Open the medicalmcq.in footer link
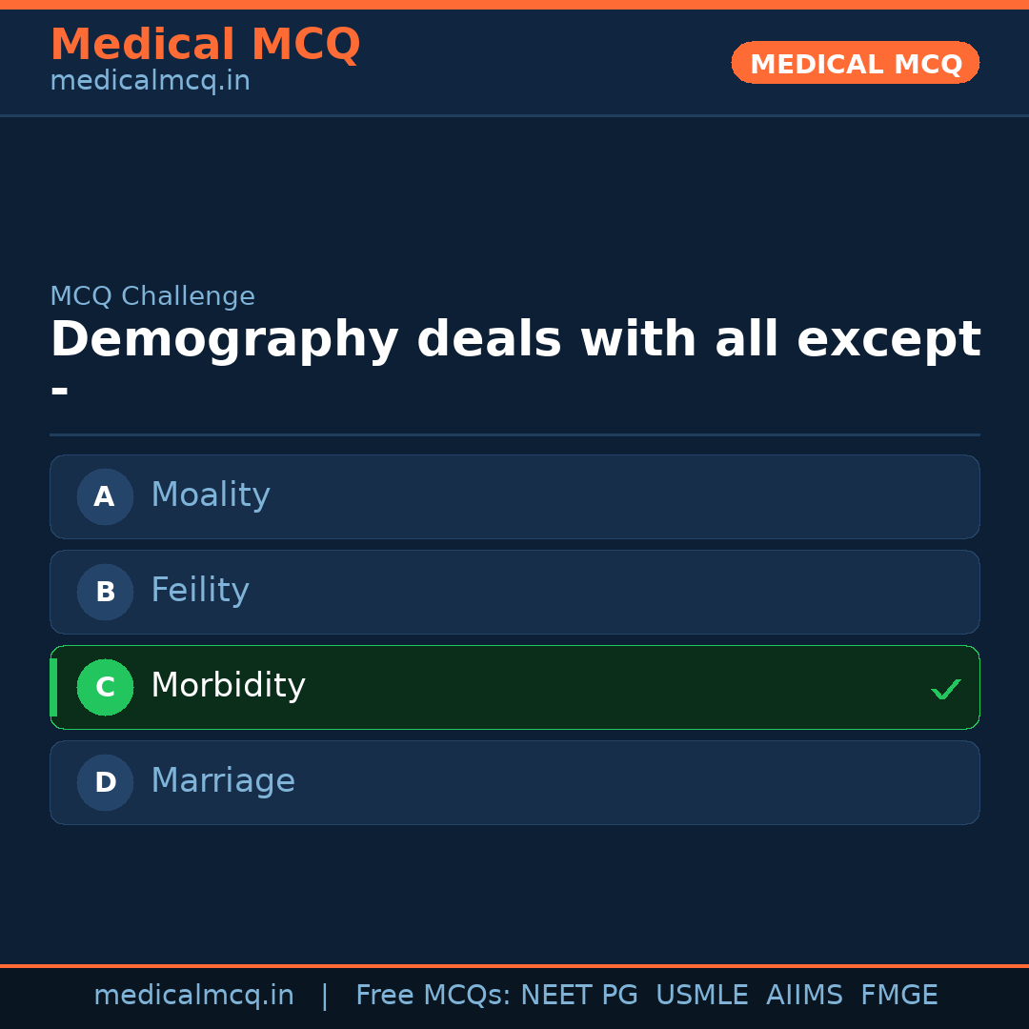This screenshot has height=1029, width=1029. [193, 995]
